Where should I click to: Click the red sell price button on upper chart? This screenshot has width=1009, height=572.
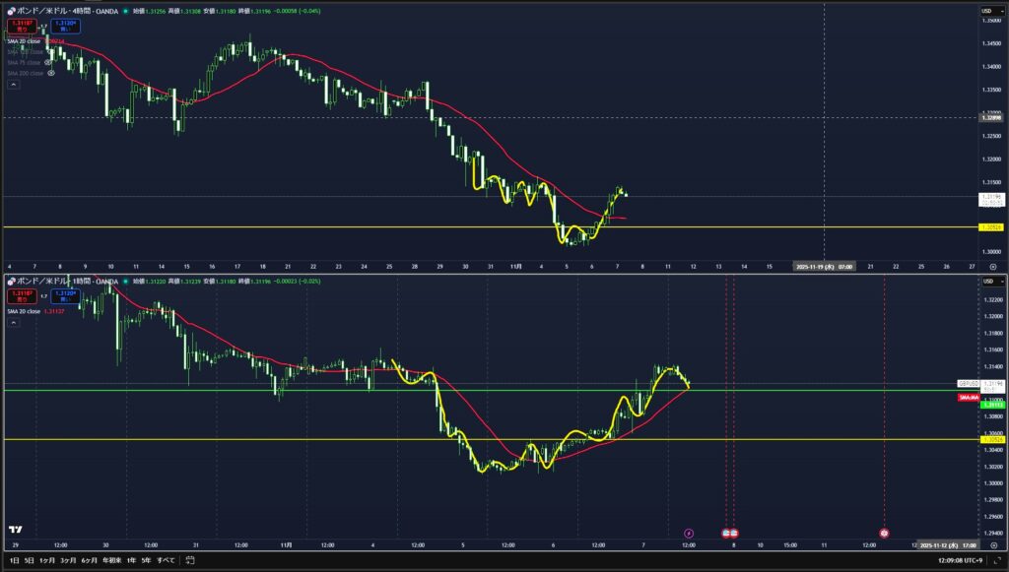point(18,25)
